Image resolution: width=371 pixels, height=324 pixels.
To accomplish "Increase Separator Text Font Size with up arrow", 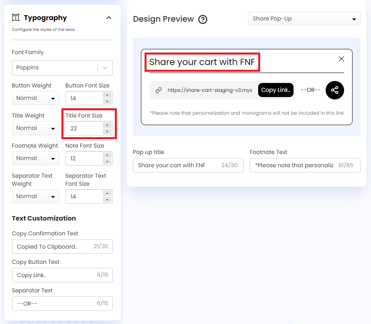I will pos(107,194).
